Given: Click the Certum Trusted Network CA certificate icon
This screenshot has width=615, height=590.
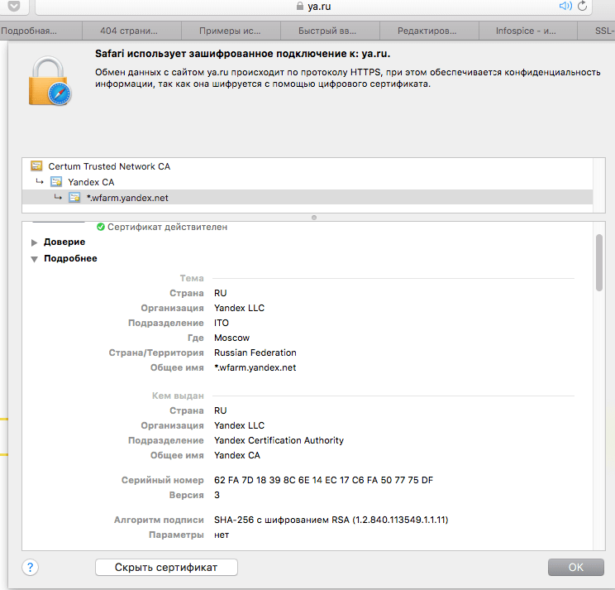Looking at the screenshot, I should point(36,166).
